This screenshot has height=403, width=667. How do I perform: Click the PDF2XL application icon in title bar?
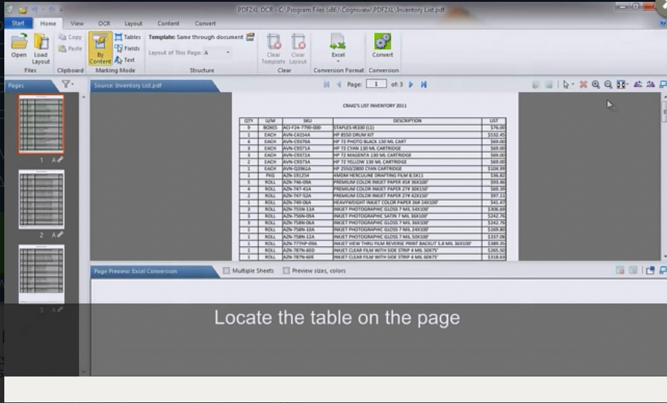9,9
